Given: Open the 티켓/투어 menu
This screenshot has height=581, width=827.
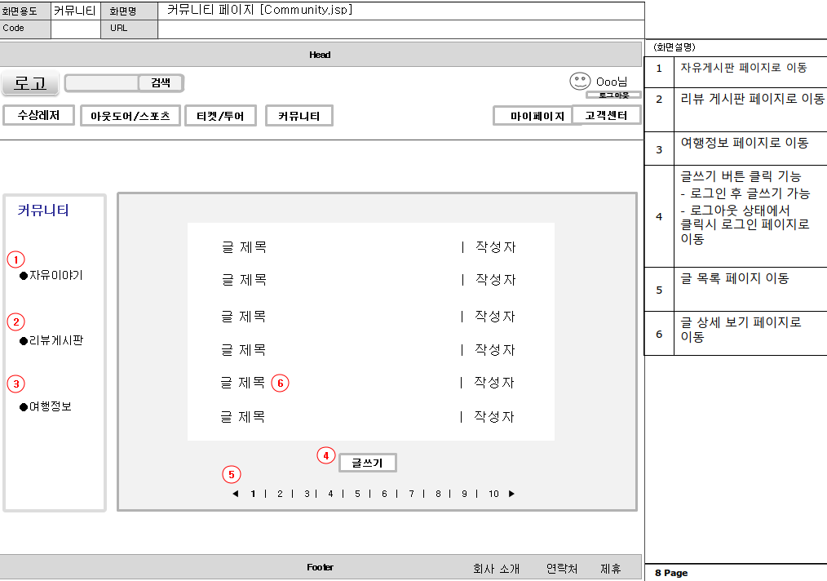Looking at the screenshot, I should 220,116.
